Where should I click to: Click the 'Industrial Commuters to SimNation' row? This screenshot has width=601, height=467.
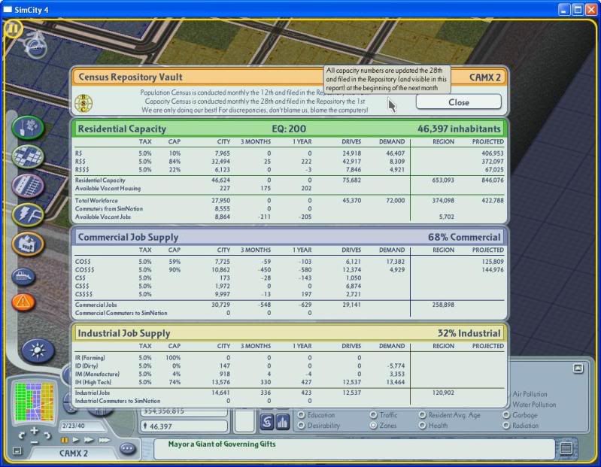coord(290,401)
